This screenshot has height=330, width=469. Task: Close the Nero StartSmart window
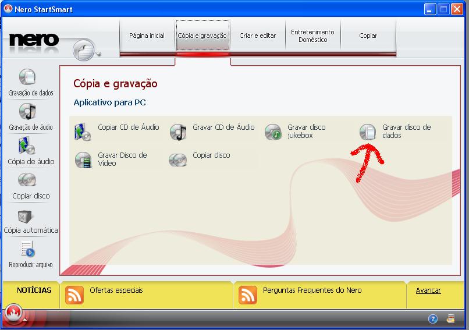[x=457, y=9]
